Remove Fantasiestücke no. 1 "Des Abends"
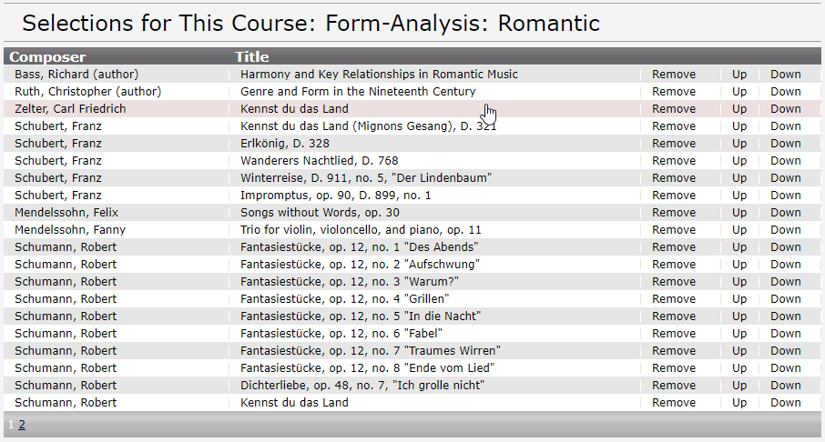The image size is (825, 442). coord(674,247)
